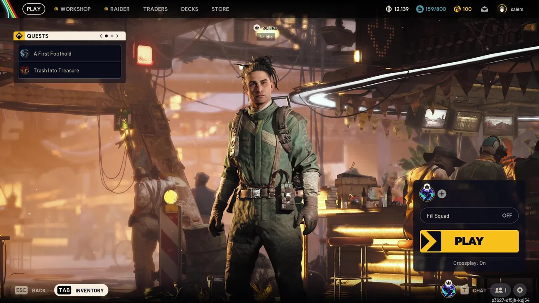This screenshot has height=303, width=539.
Task: Open the Play tab in top navigation
Action: tap(34, 9)
